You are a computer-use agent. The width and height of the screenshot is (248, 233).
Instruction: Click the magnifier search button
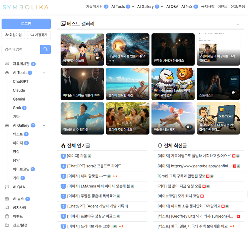coord(45,49)
